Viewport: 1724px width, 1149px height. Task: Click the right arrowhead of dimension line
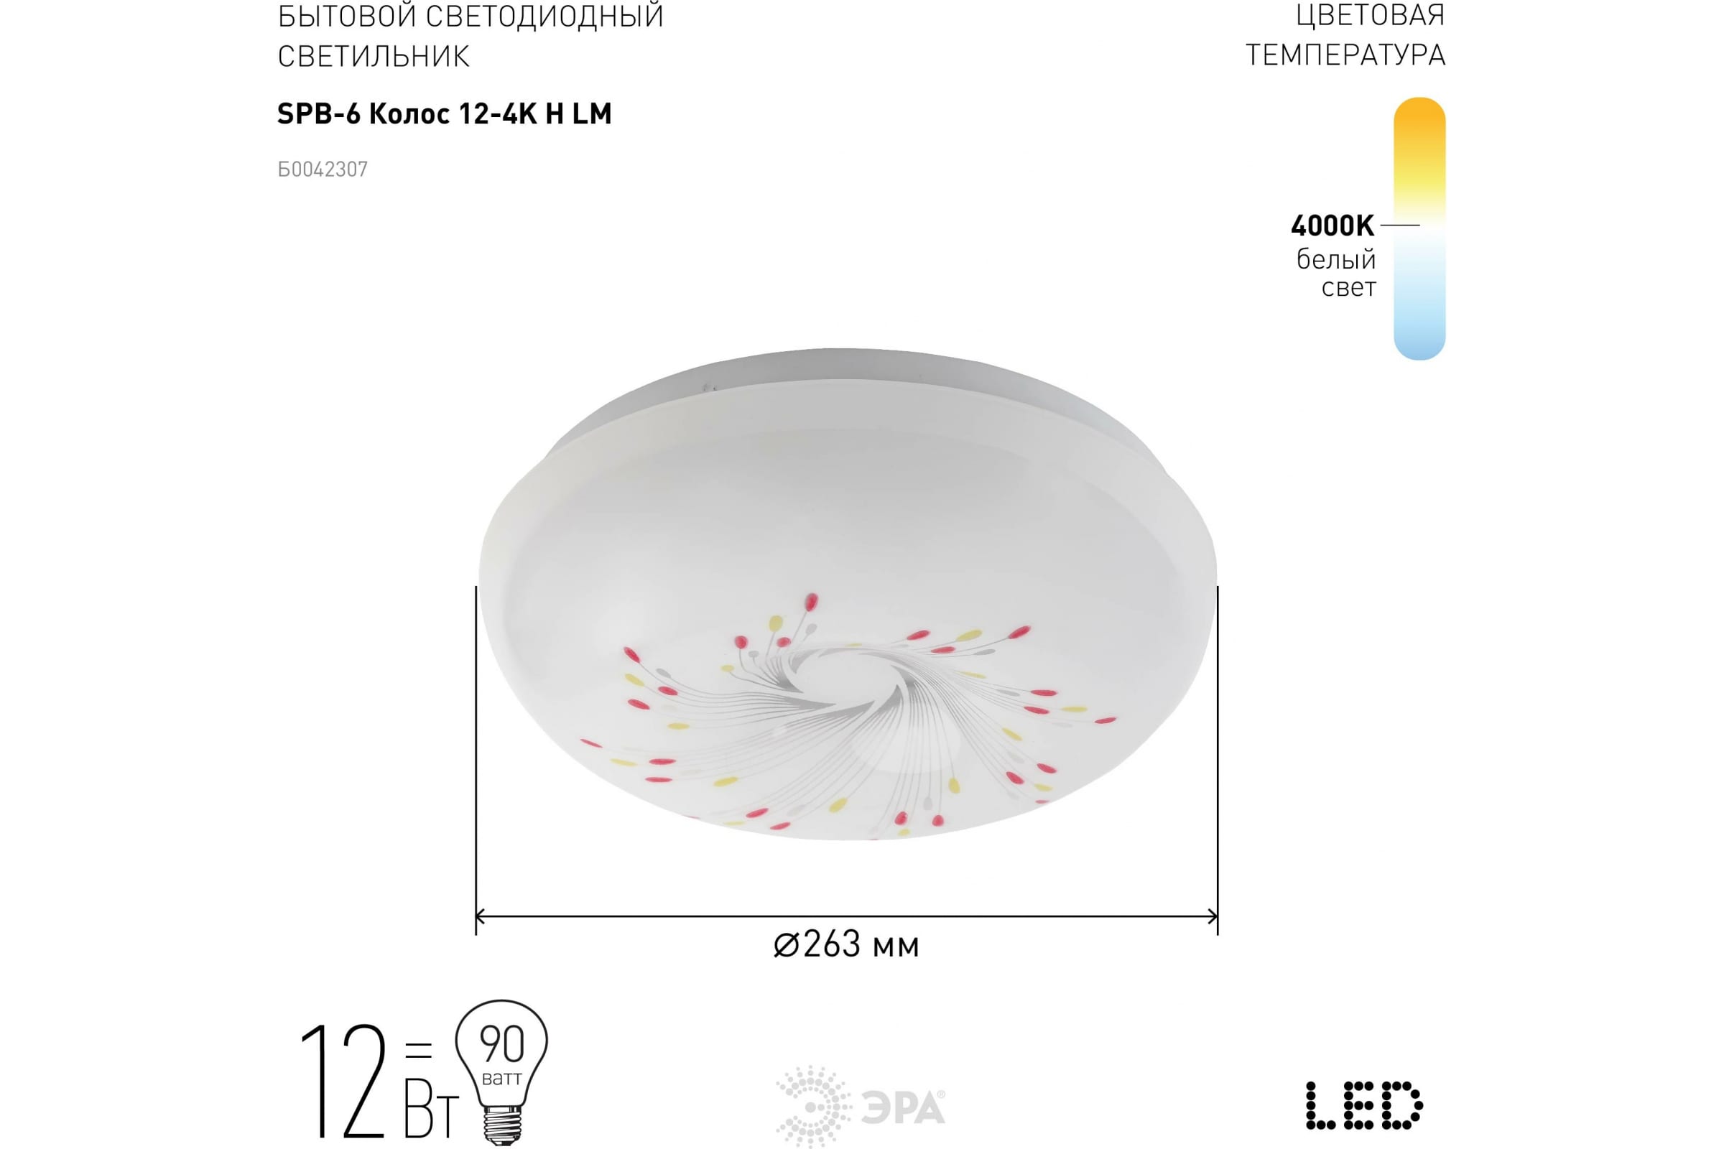pos(1212,916)
